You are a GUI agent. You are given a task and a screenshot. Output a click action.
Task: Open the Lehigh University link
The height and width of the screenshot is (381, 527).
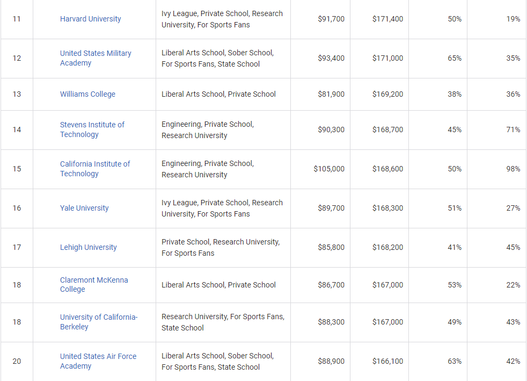point(88,247)
